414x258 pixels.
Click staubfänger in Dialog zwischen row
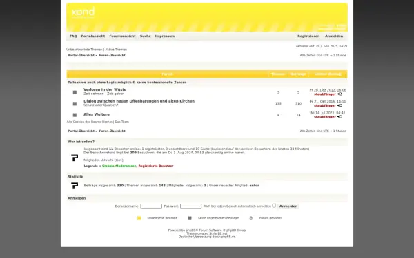[x=325, y=105]
